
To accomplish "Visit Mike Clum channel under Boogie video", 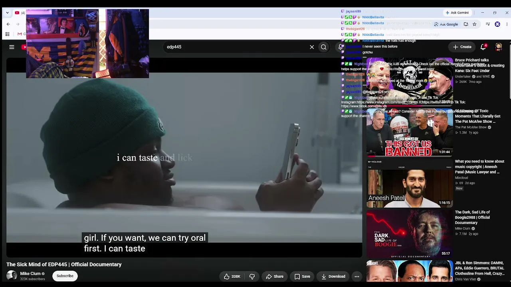I will tap(463, 229).
